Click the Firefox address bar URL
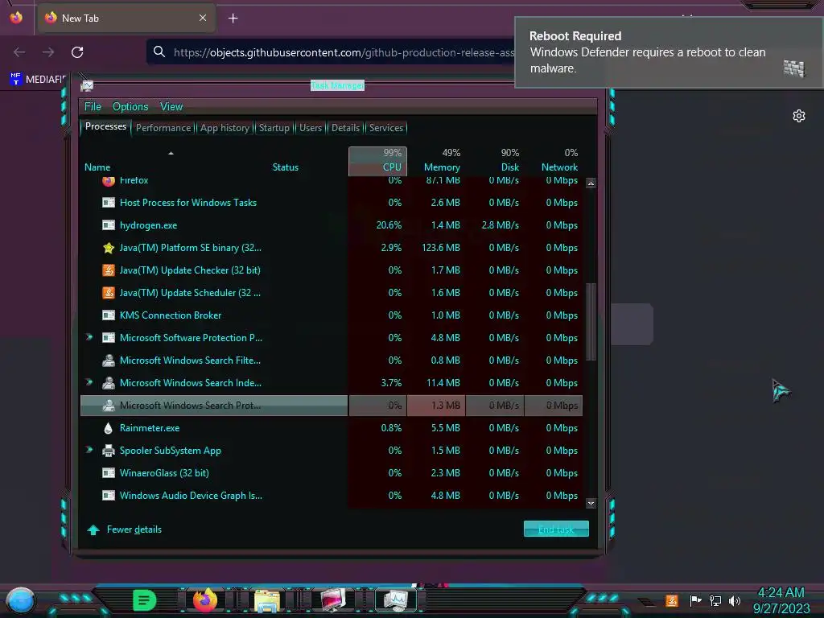824x618 pixels. click(x=344, y=52)
